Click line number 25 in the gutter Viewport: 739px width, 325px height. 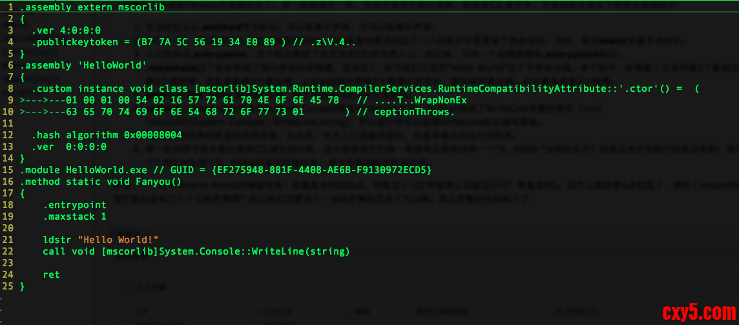[8, 286]
